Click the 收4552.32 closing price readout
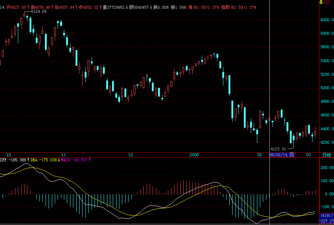334x225 pixels. point(90,7)
